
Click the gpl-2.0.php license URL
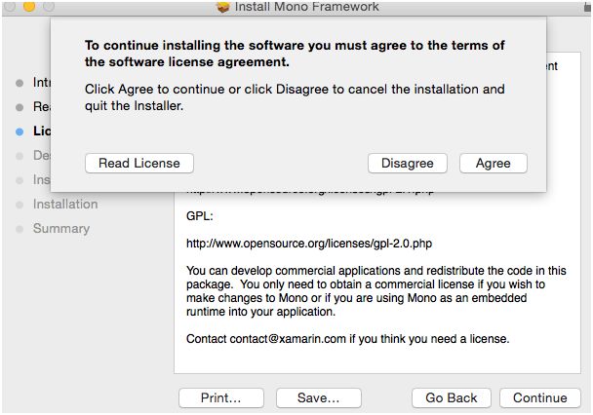point(309,244)
